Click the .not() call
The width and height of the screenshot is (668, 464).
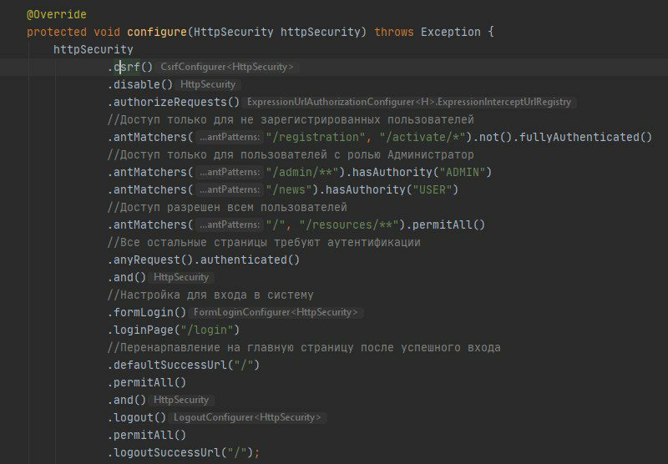click(x=494, y=137)
